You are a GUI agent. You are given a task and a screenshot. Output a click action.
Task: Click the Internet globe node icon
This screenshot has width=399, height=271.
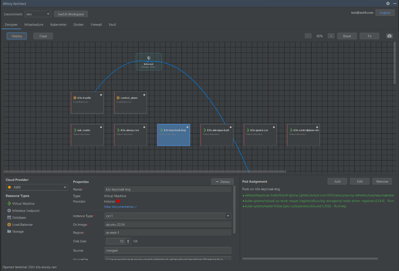(x=149, y=58)
